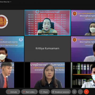Open the reactions smiley icon

pos(74,92)
